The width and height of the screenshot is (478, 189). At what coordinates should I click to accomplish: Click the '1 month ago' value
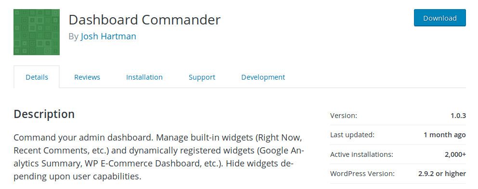[444, 135]
